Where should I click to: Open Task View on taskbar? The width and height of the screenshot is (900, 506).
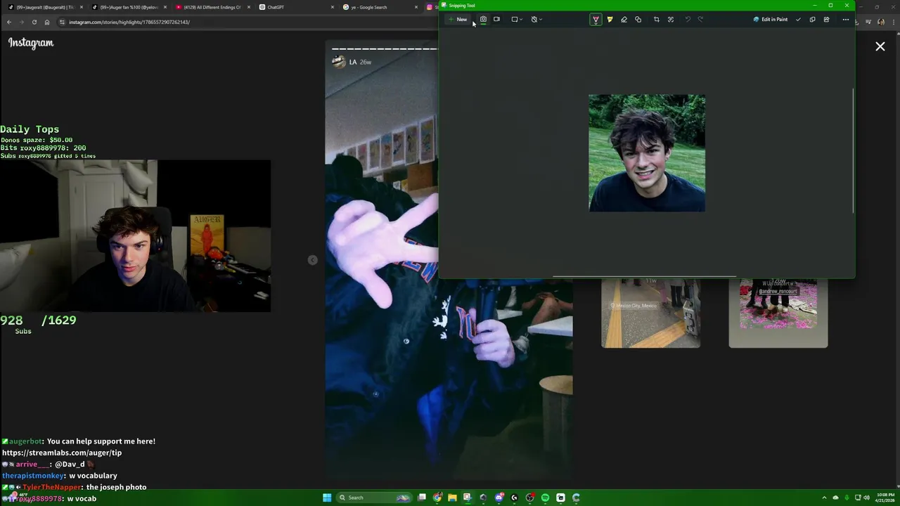[422, 498]
